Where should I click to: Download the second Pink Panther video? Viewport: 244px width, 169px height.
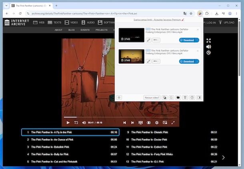tap(187, 62)
